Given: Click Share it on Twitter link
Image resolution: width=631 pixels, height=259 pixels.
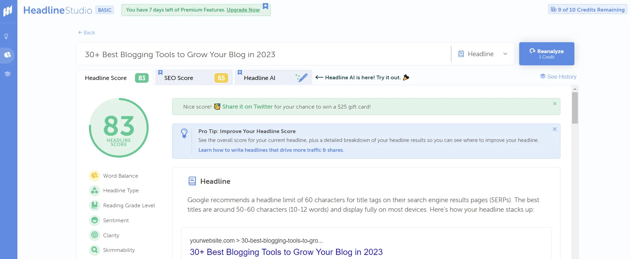Looking at the screenshot, I should [x=247, y=107].
